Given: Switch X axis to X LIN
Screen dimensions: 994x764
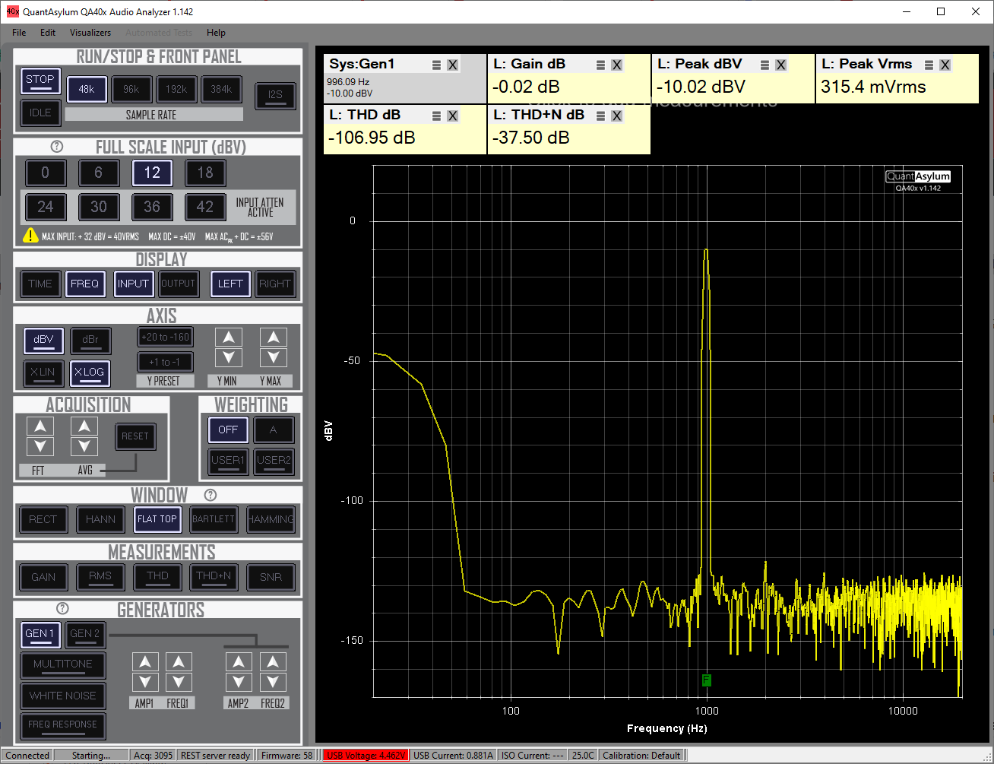Looking at the screenshot, I should coord(43,372).
